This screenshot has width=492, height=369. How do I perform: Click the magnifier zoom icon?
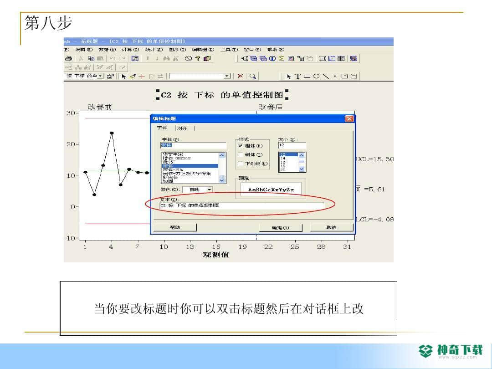pos(252,76)
